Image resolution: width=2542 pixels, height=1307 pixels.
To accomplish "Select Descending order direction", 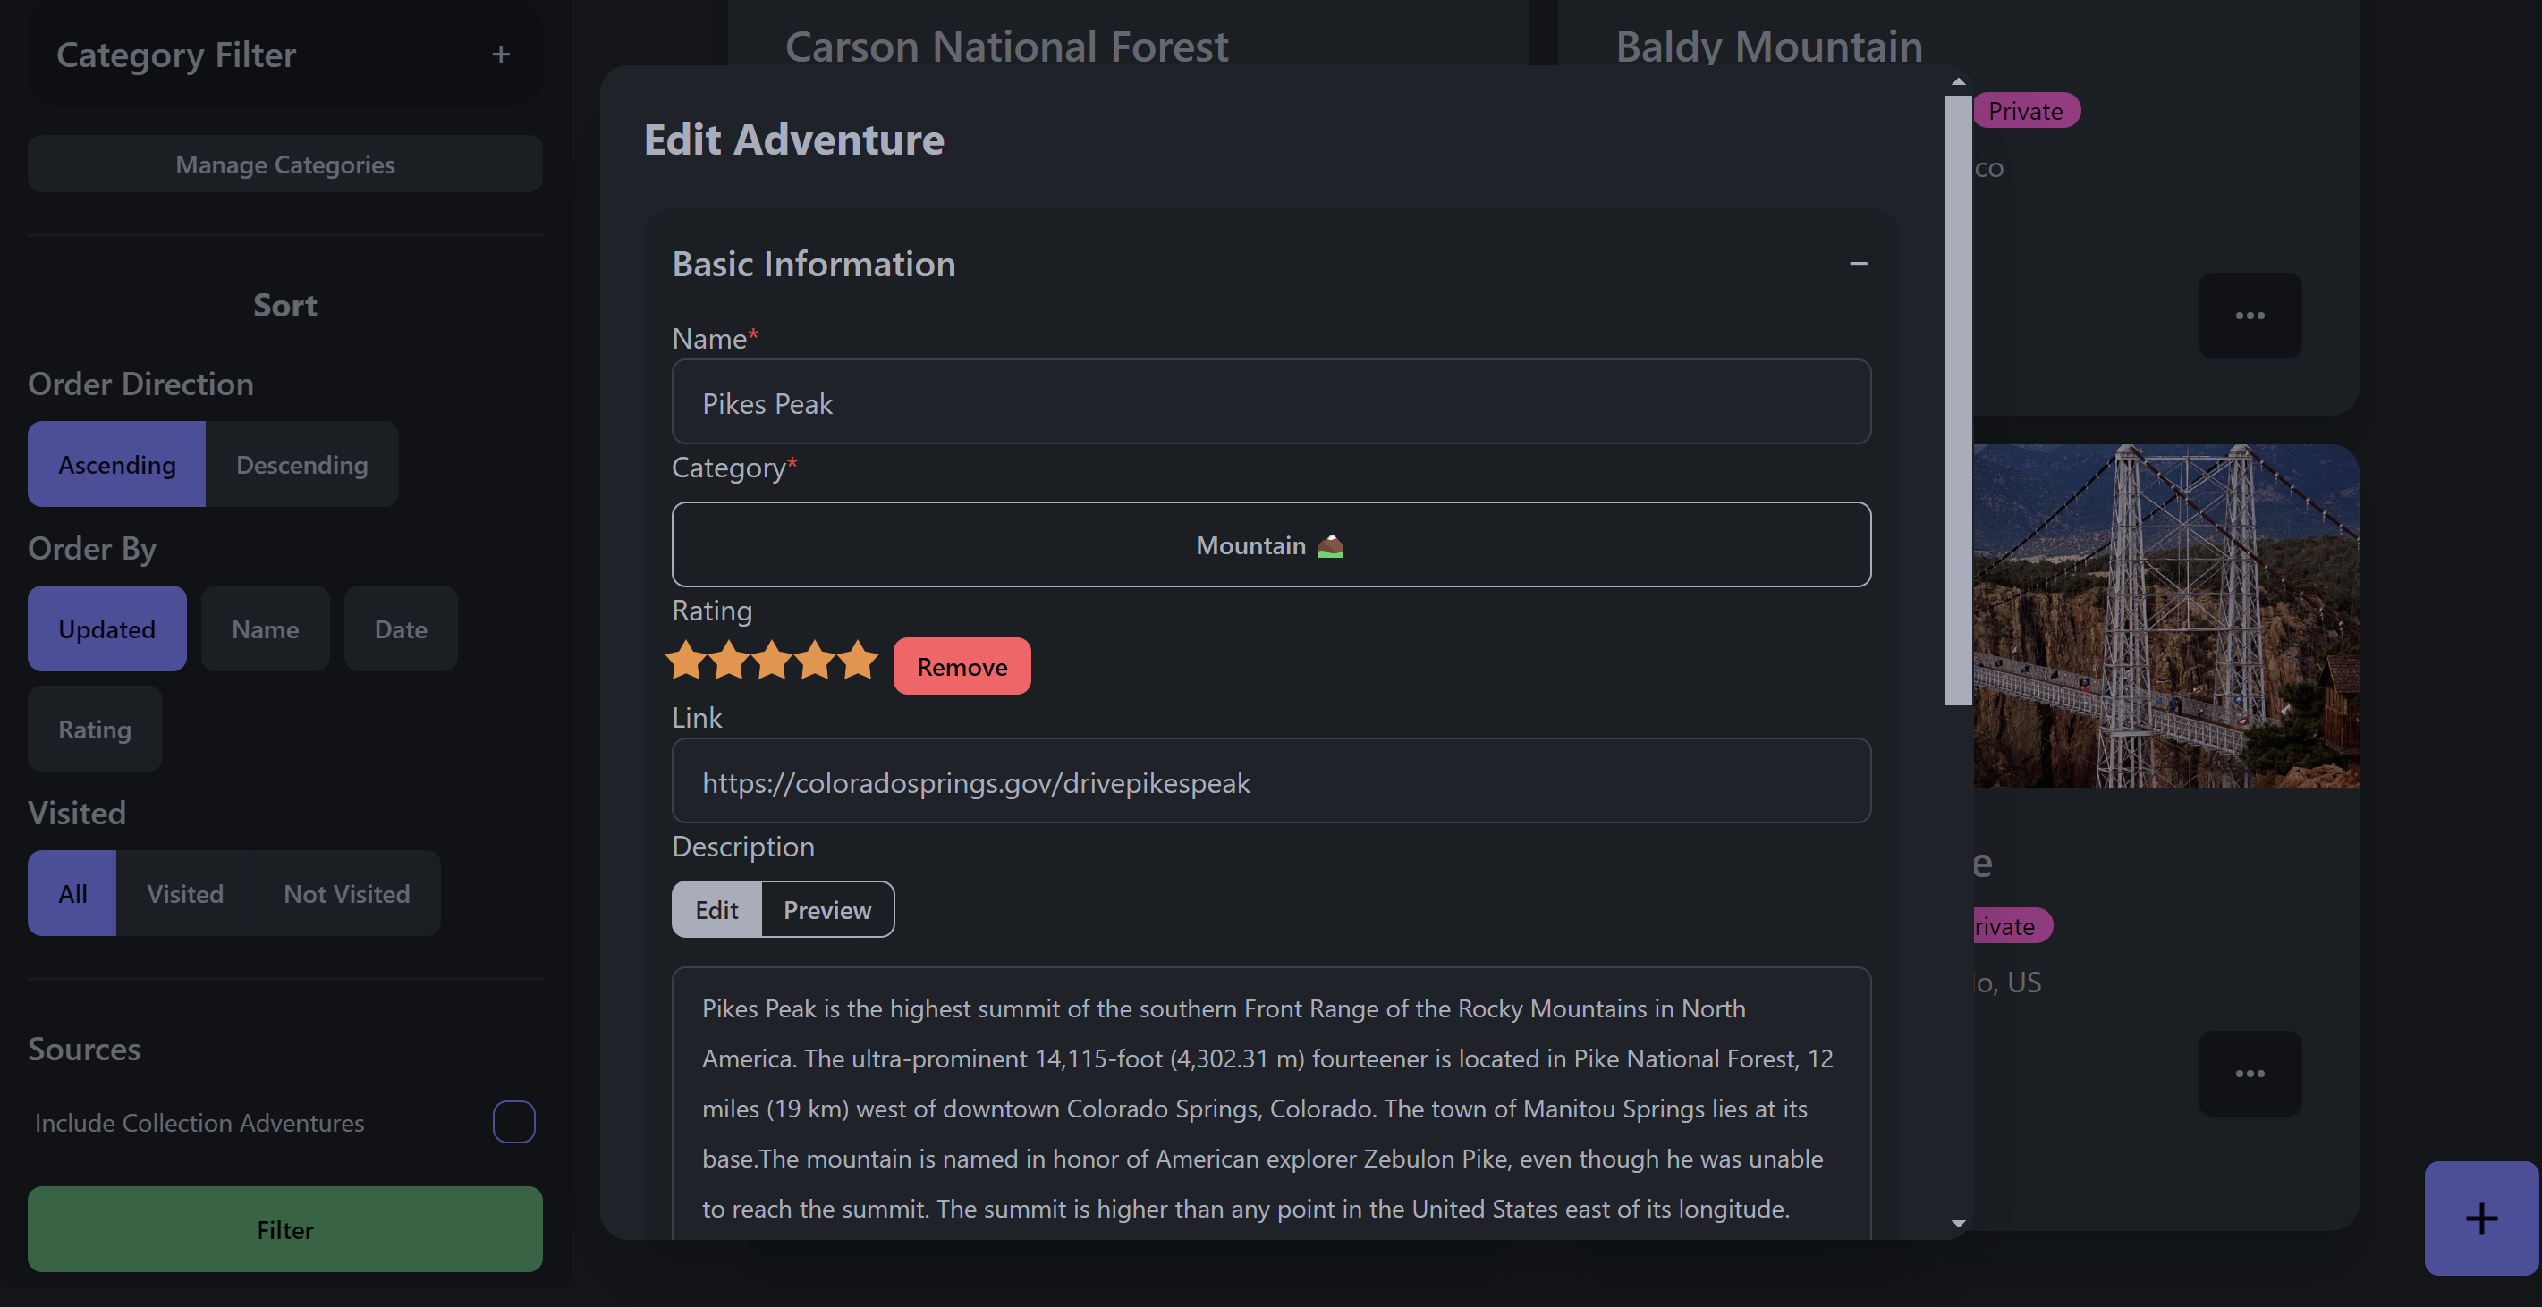I will pos(301,465).
